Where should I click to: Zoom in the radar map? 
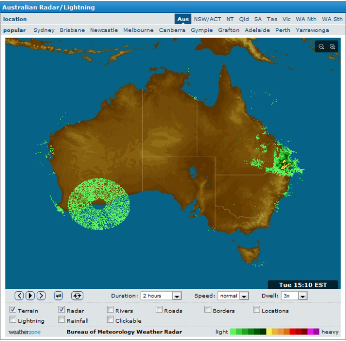(332, 46)
